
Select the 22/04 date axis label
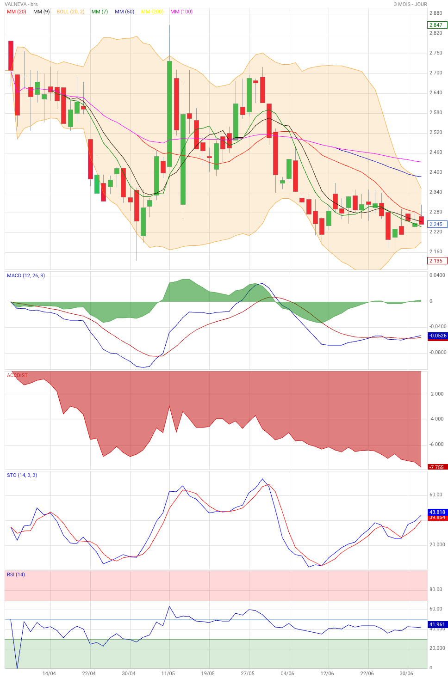point(89,673)
